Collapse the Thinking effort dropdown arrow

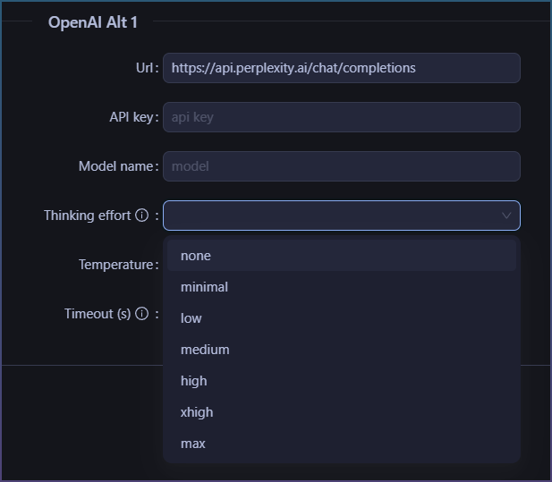coord(506,216)
